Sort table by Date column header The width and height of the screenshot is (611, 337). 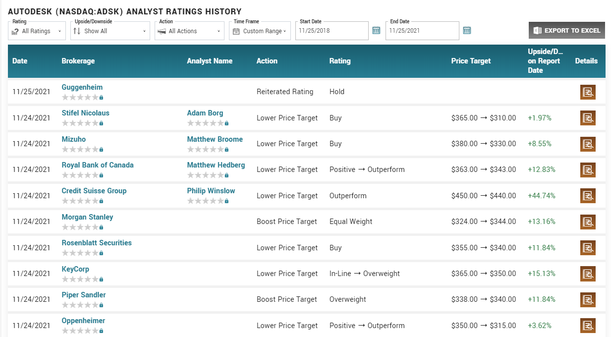click(x=20, y=61)
